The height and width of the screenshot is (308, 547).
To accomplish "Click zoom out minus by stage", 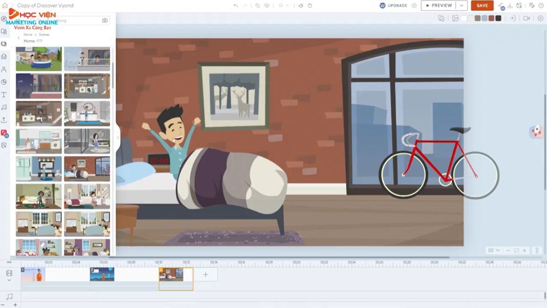I will point(508,251).
